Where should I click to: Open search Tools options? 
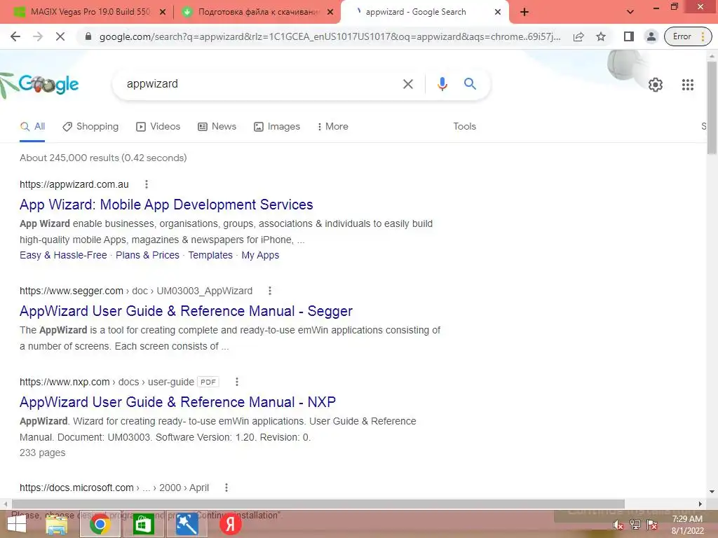[464, 127]
